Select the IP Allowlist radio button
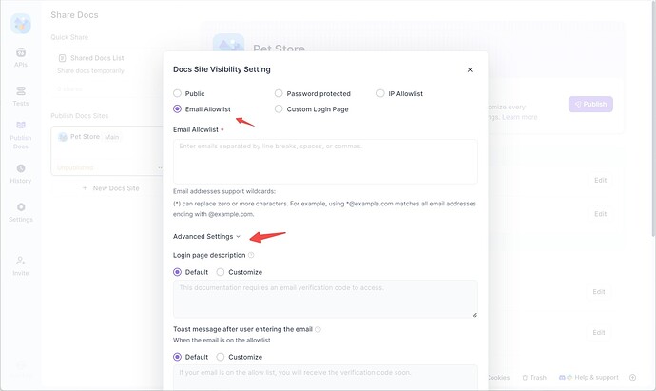The width and height of the screenshot is (656, 391). 380,94
